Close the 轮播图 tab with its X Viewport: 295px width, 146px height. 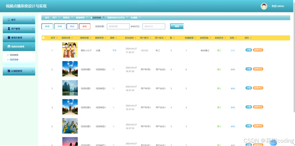(140, 17)
